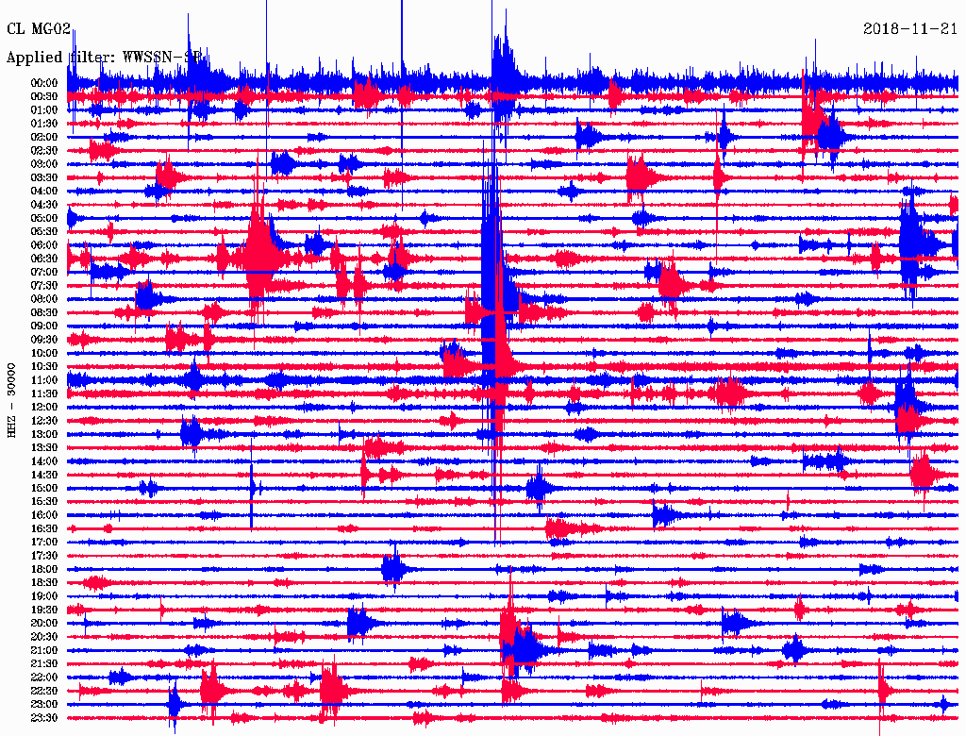The image size is (966, 736).
Task: Select the 11:30 time label
Action: (x=44, y=393)
